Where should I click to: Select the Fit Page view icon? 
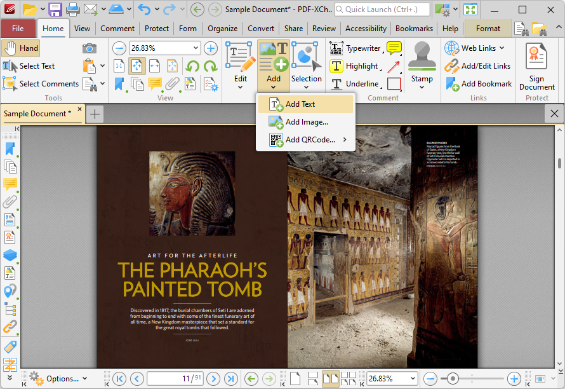(x=137, y=66)
